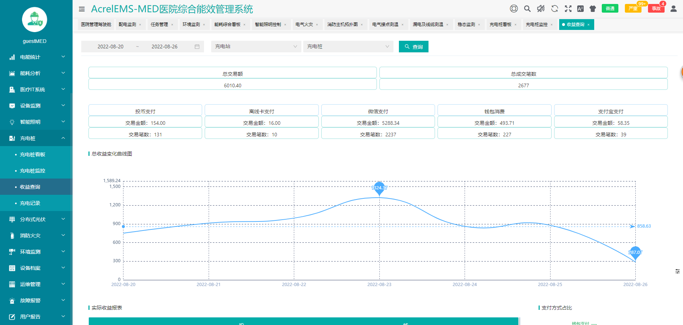Image resolution: width=683 pixels, height=325 pixels.
Task: Open the 分布式光伏 sidebar module
Action: tap(32, 219)
